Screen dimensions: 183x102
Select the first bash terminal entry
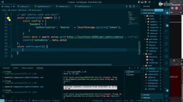pos(132,72)
